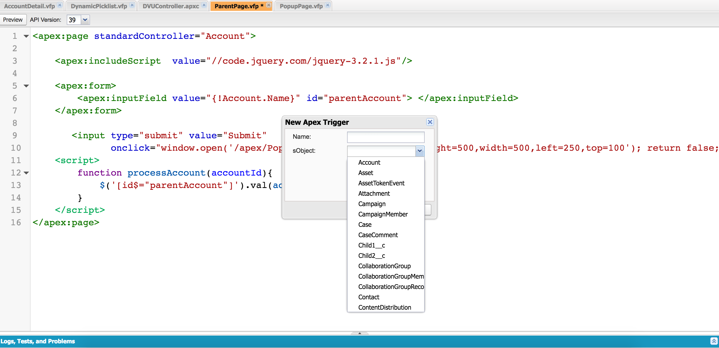The height and width of the screenshot is (348, 719).
Task: Close the DVUController.apxc tab
Action: pos(204,5)
